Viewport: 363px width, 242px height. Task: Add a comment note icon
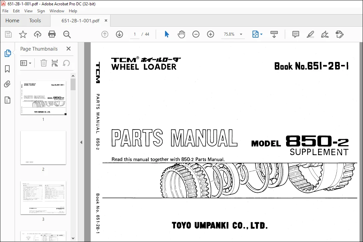pyautogui.click(x=296, y=34)
